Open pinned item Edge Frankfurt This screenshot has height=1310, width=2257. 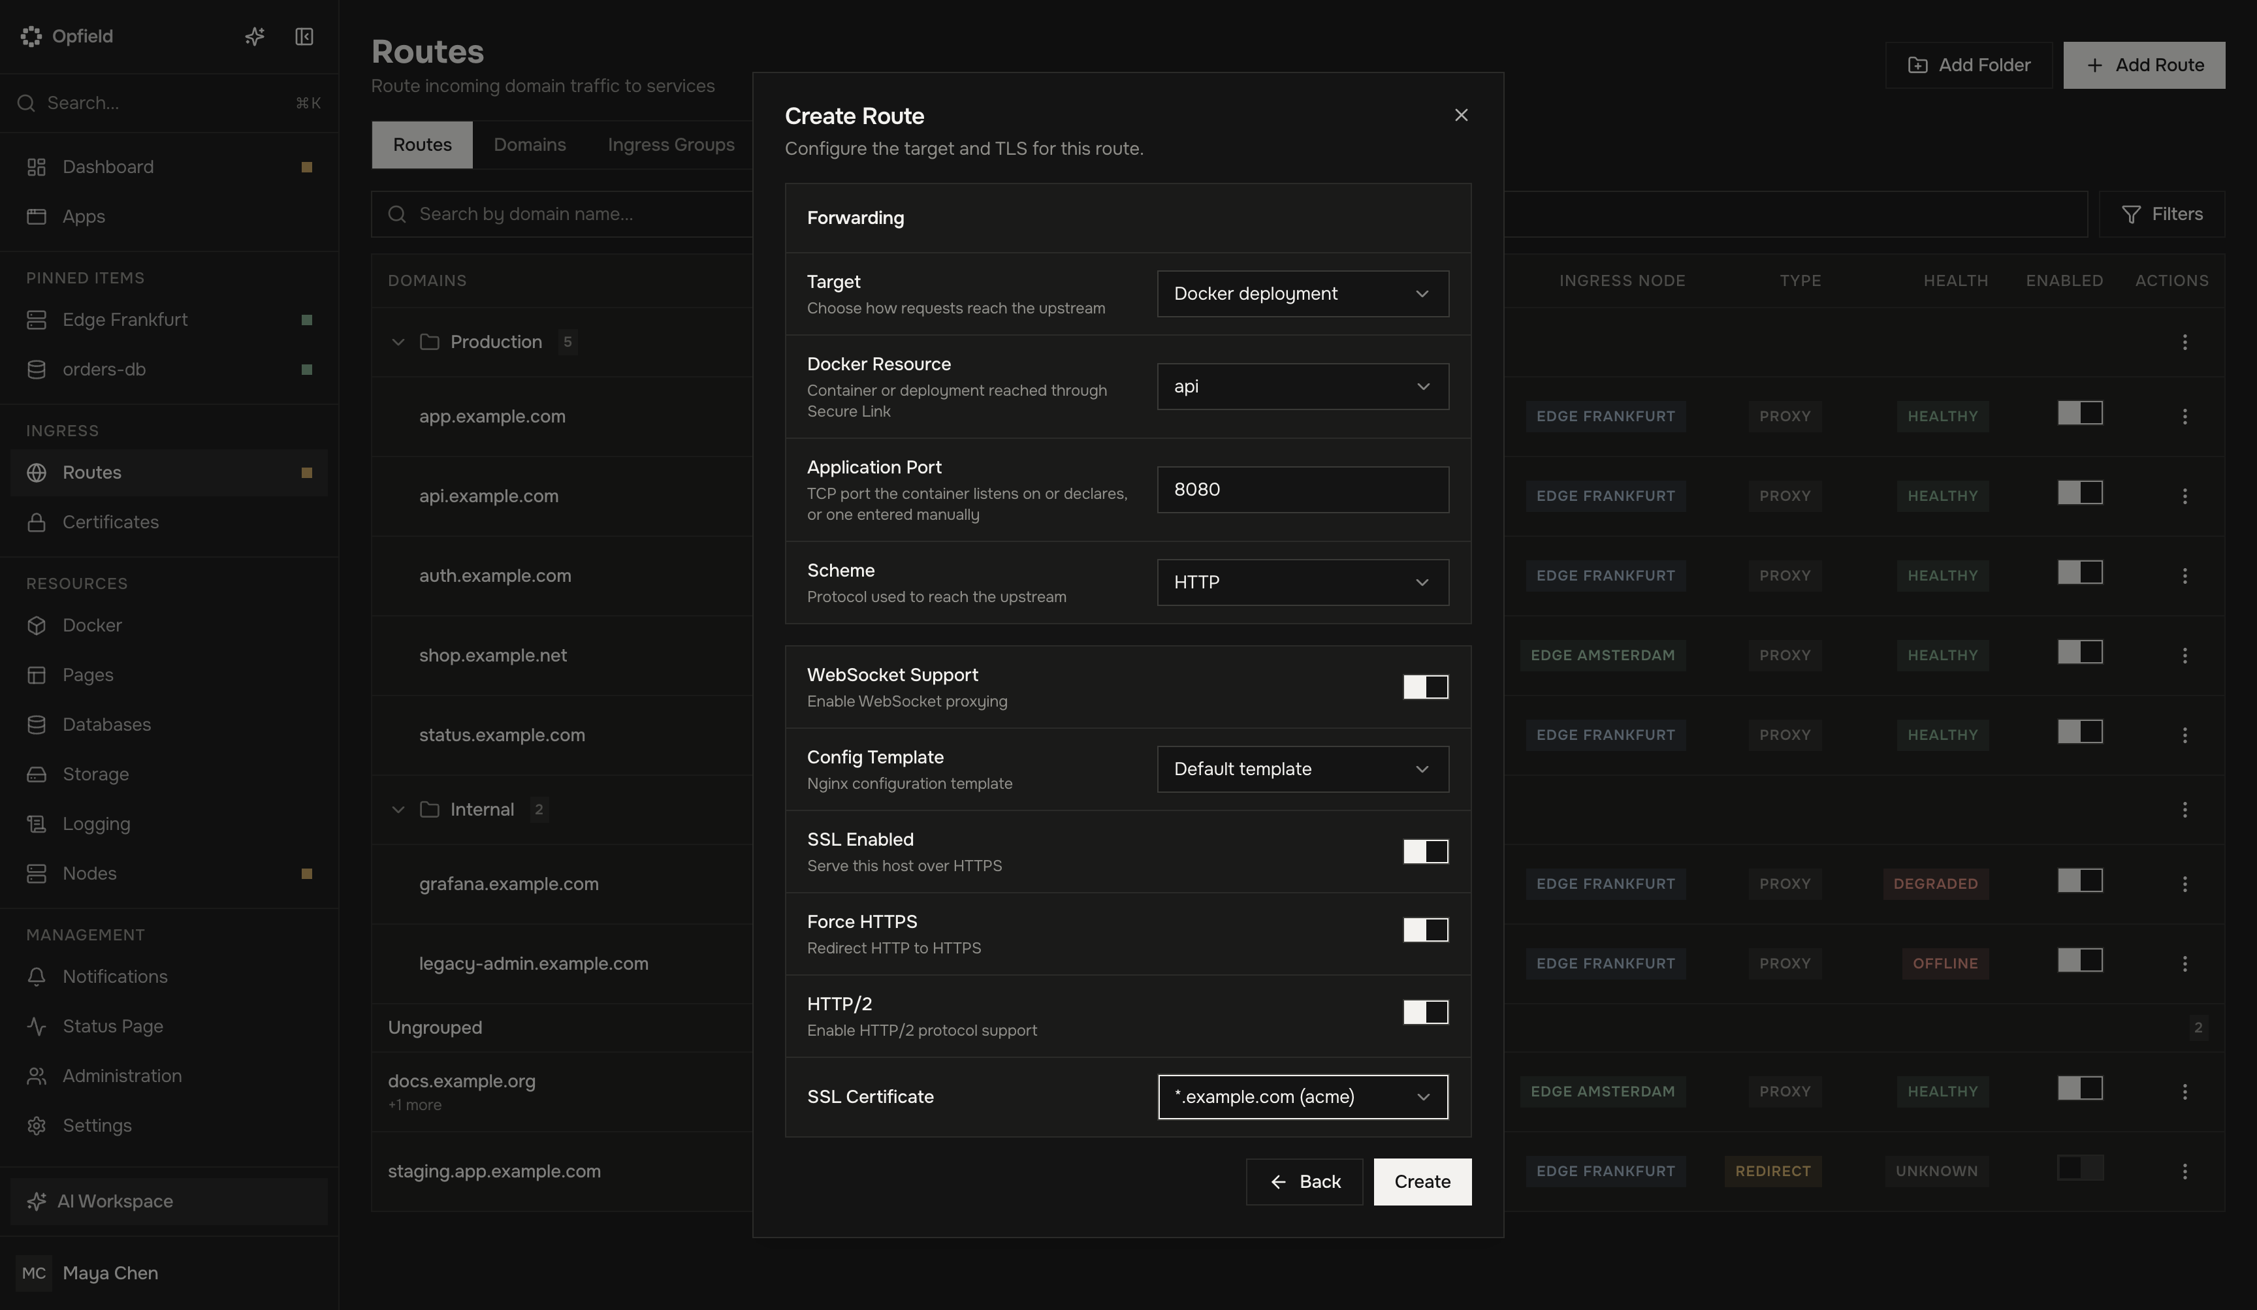coord(168,320)
